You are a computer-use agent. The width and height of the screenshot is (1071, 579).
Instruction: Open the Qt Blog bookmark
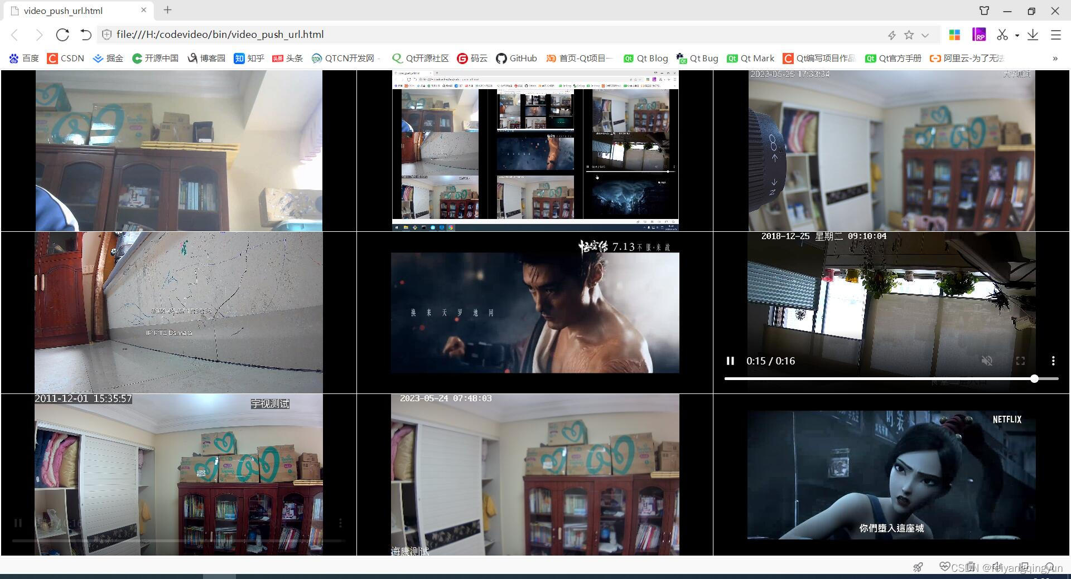645,58
